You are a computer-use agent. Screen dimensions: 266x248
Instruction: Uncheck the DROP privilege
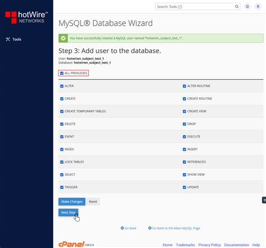185,124
